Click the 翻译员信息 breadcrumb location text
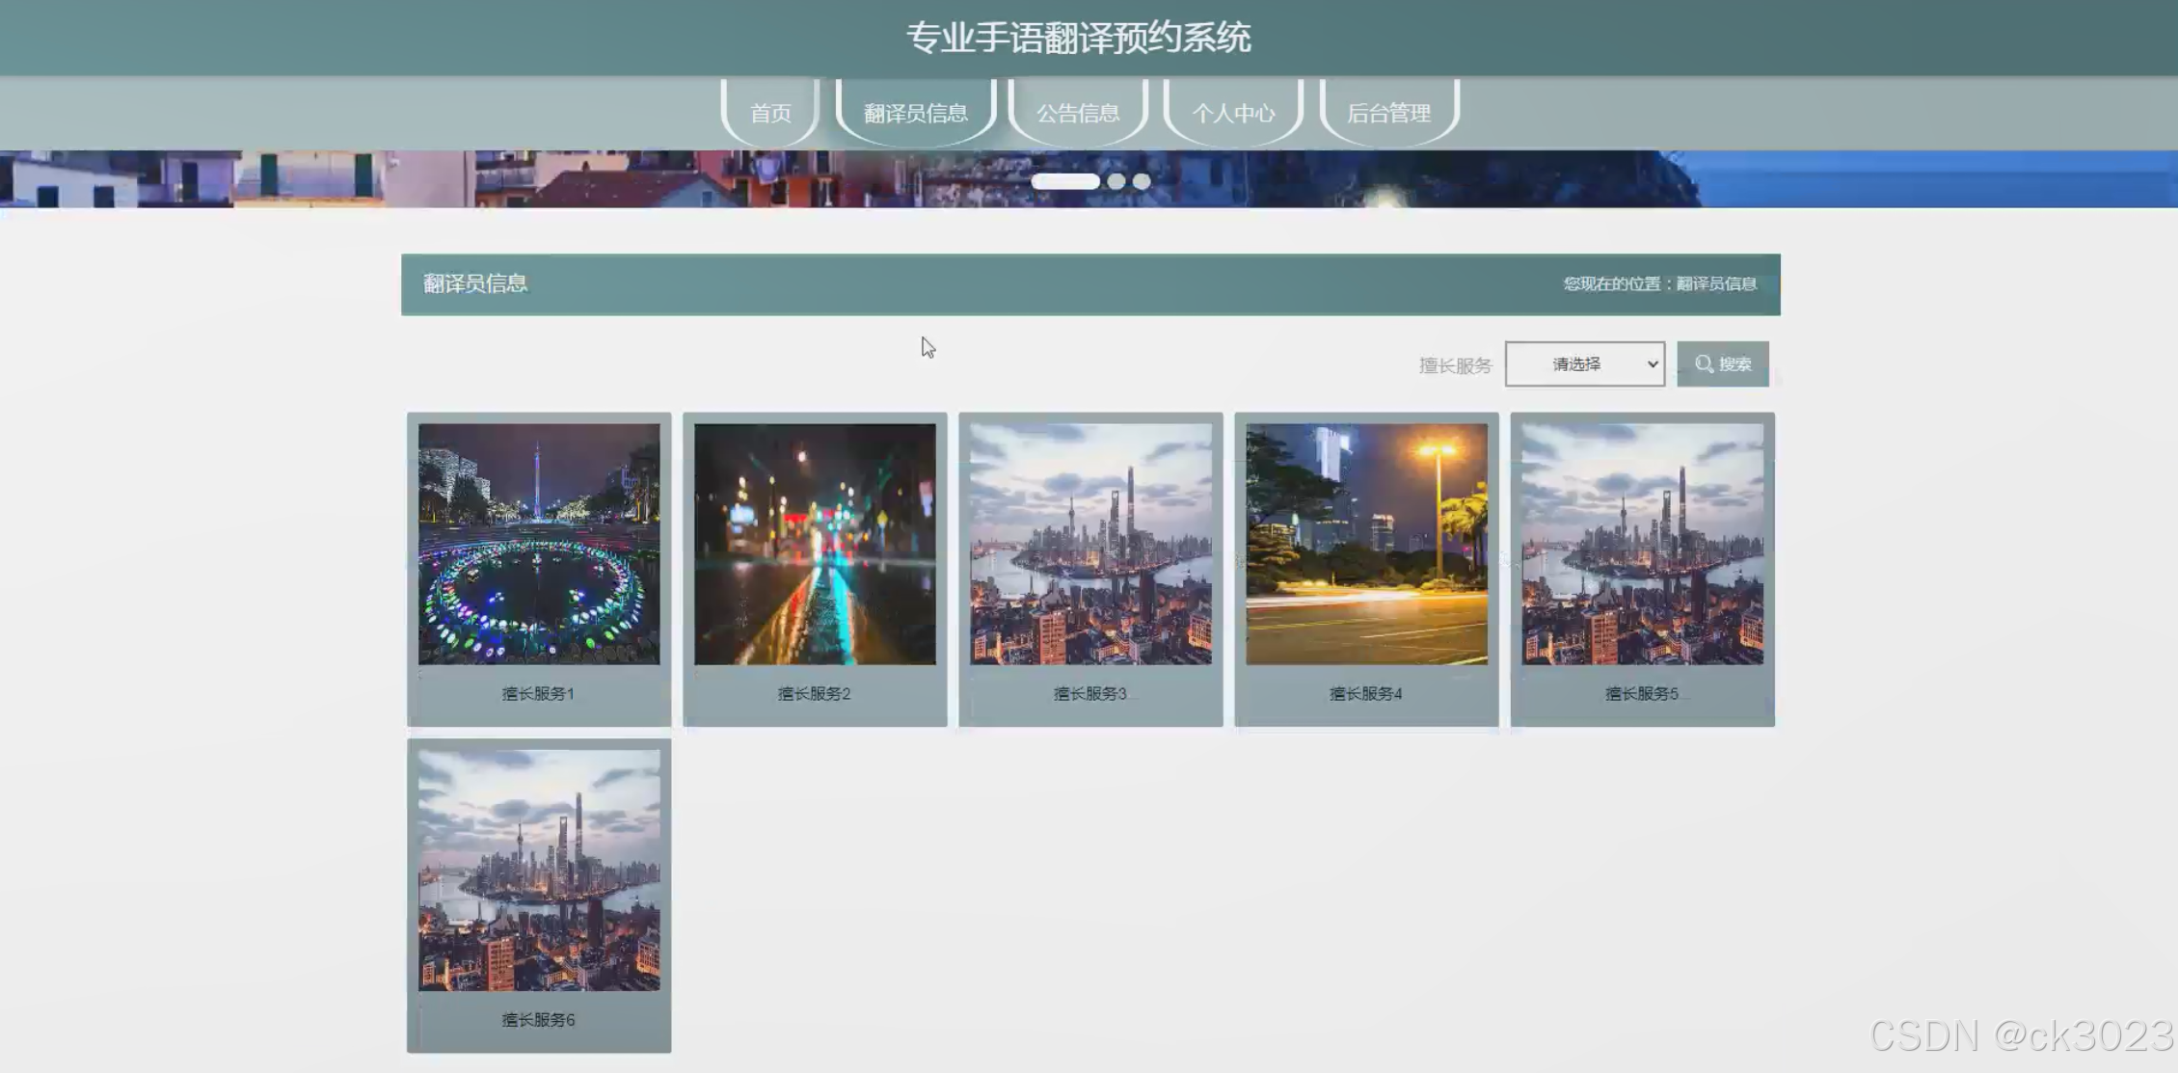This screenshot has height=1073, width=2178. pos(1715,284)
